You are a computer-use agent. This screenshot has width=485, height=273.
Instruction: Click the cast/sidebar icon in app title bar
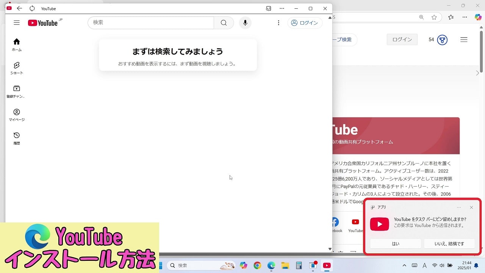(269, 8)
